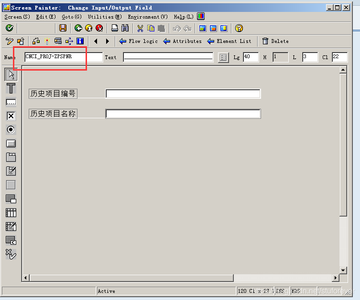Open the Edit menu

[x=46, y=17]
